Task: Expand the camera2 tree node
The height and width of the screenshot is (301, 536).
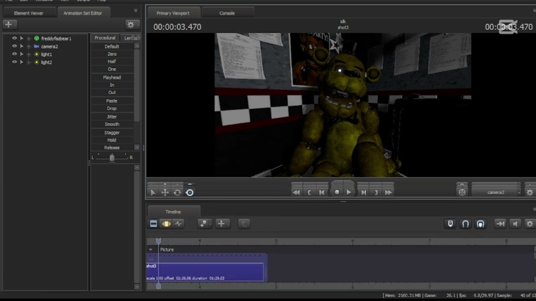Action: pos(29,46)
